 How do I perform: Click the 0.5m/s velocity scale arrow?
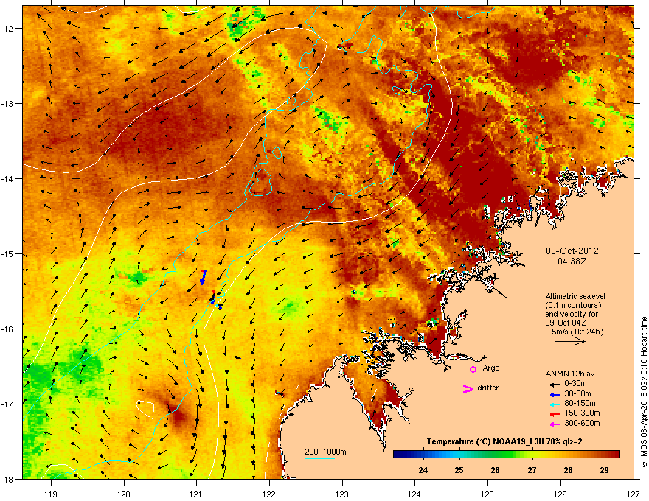pos(570,341)
